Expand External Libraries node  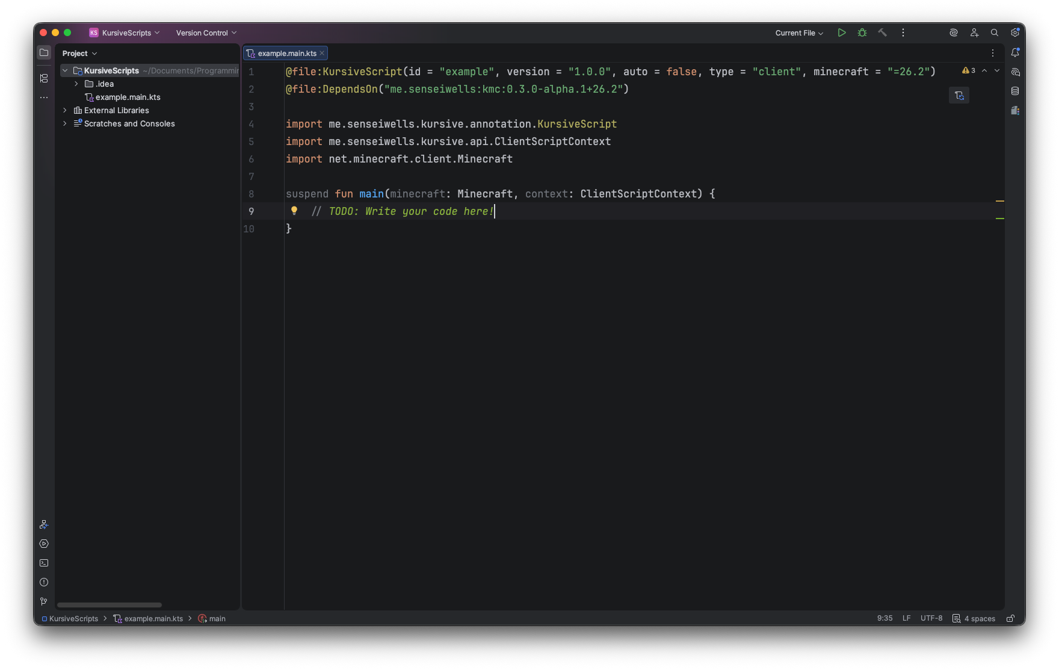point(65,110)
